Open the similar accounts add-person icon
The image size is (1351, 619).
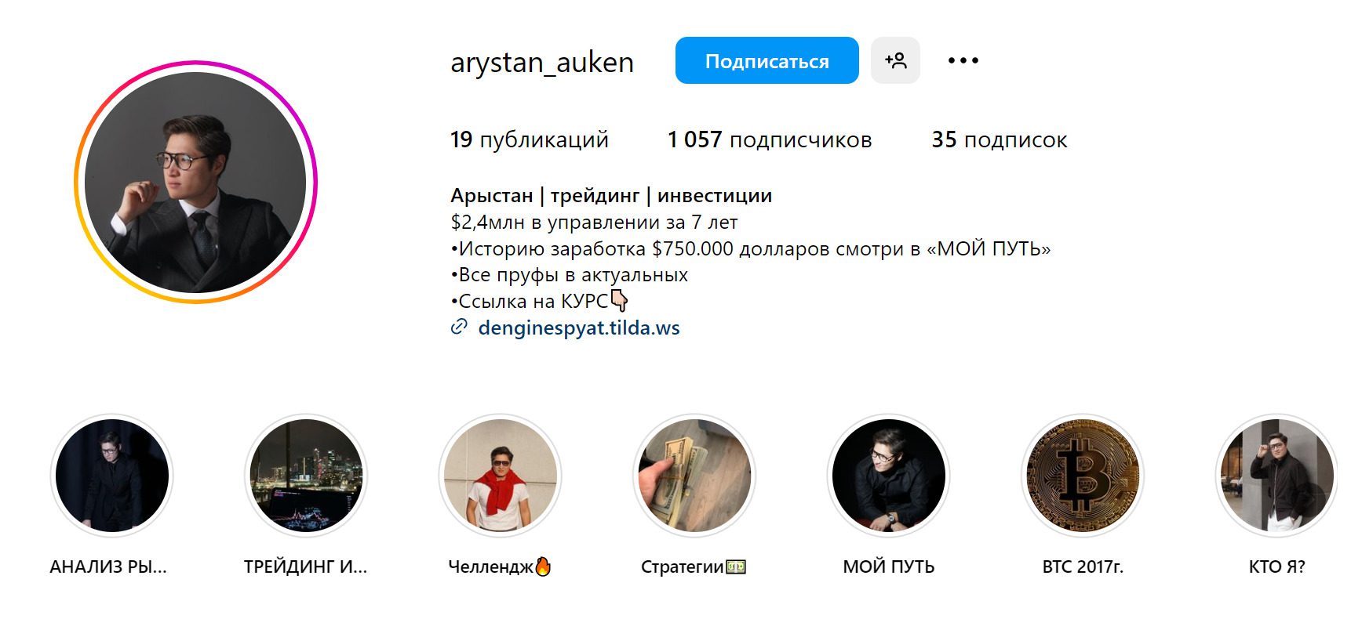(895, 60)
